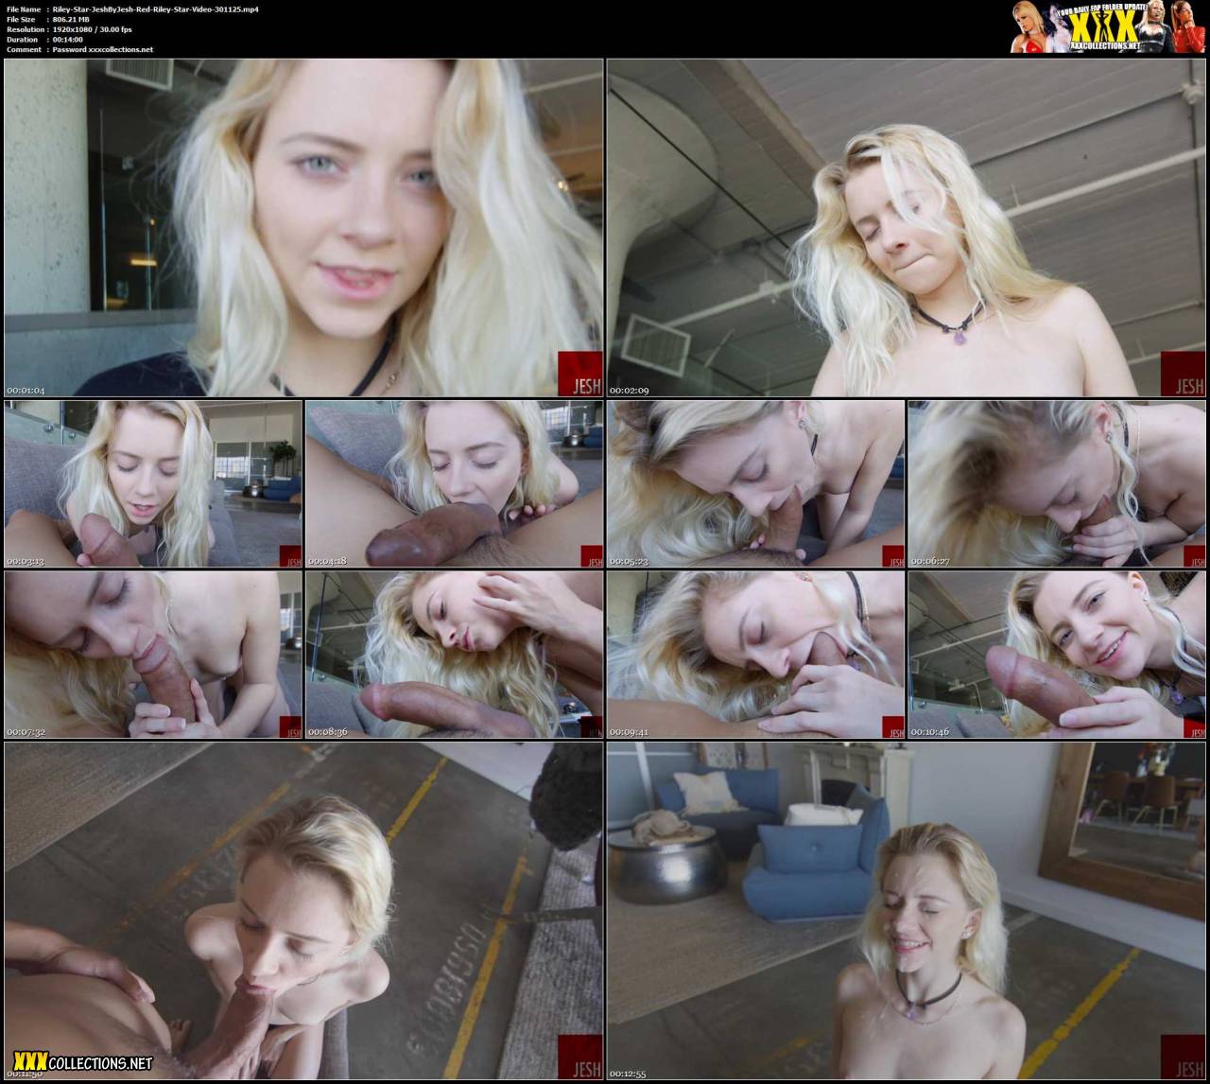
Task: Click the 00:09:41 timestamp label
Action: coord(629,732)
